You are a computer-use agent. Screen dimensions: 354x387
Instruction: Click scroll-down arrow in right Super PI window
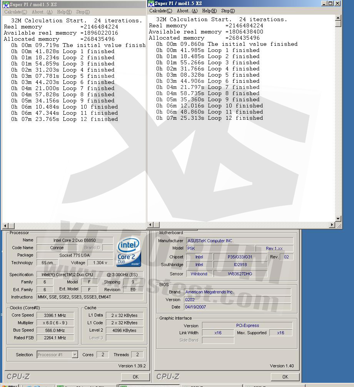coord(338,218)
